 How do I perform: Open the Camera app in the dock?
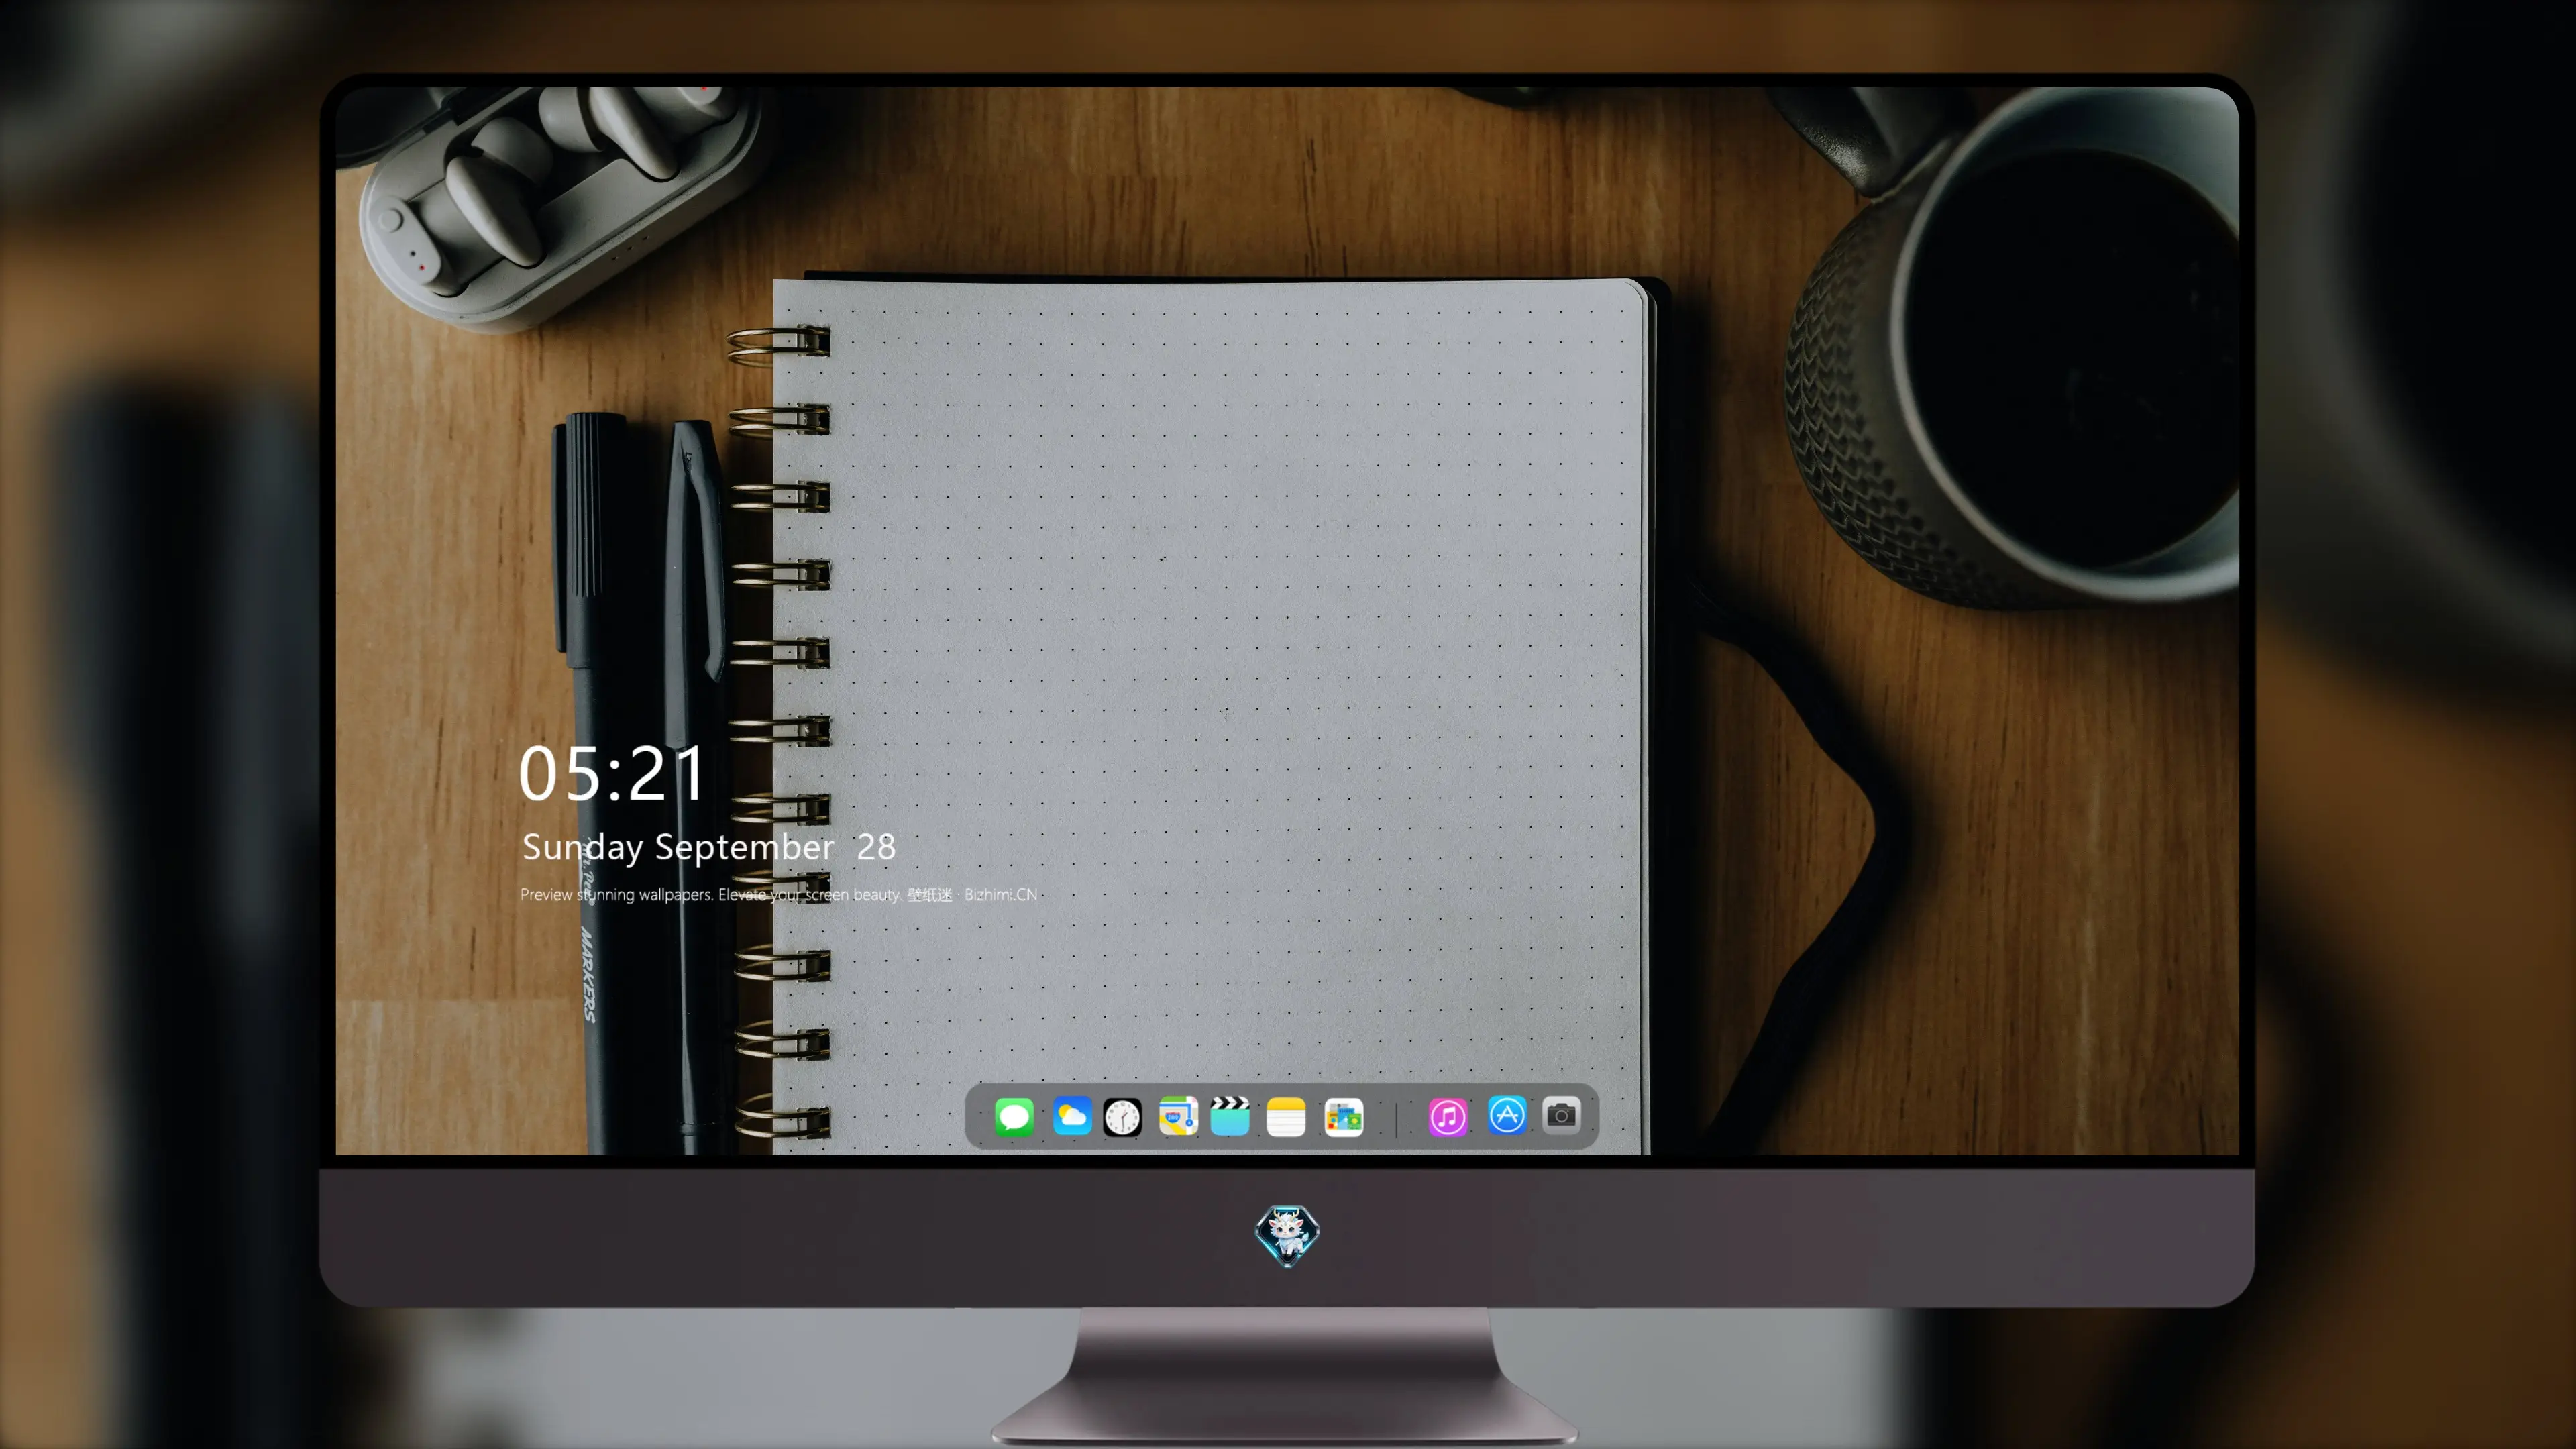1561,1115
